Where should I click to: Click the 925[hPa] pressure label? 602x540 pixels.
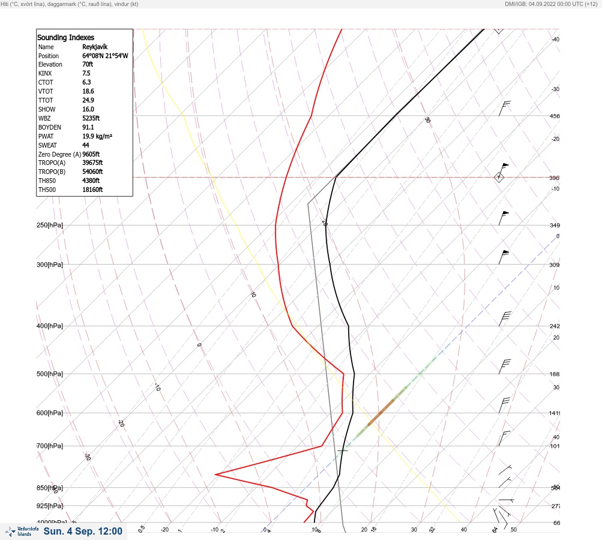[50, 506]
